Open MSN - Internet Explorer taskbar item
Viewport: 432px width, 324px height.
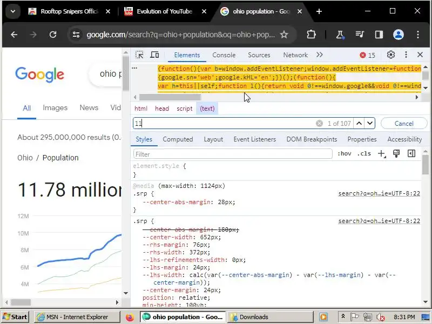pos(77,317)
